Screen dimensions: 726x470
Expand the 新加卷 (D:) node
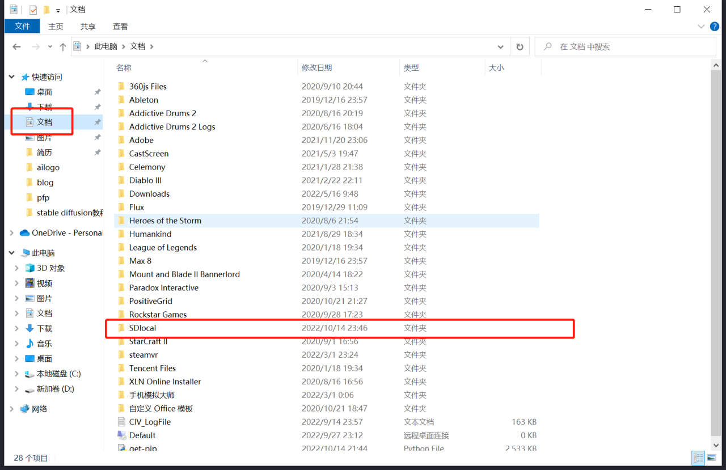[x=18, y=389]
